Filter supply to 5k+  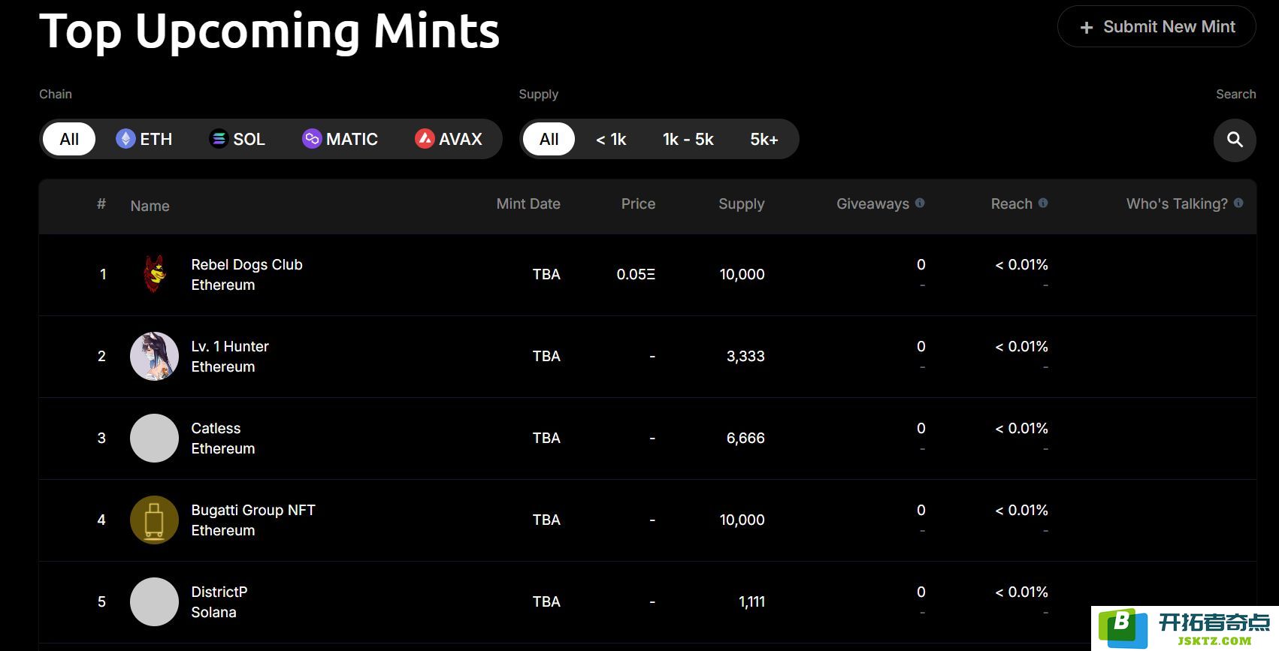click(x=764, y=139)
